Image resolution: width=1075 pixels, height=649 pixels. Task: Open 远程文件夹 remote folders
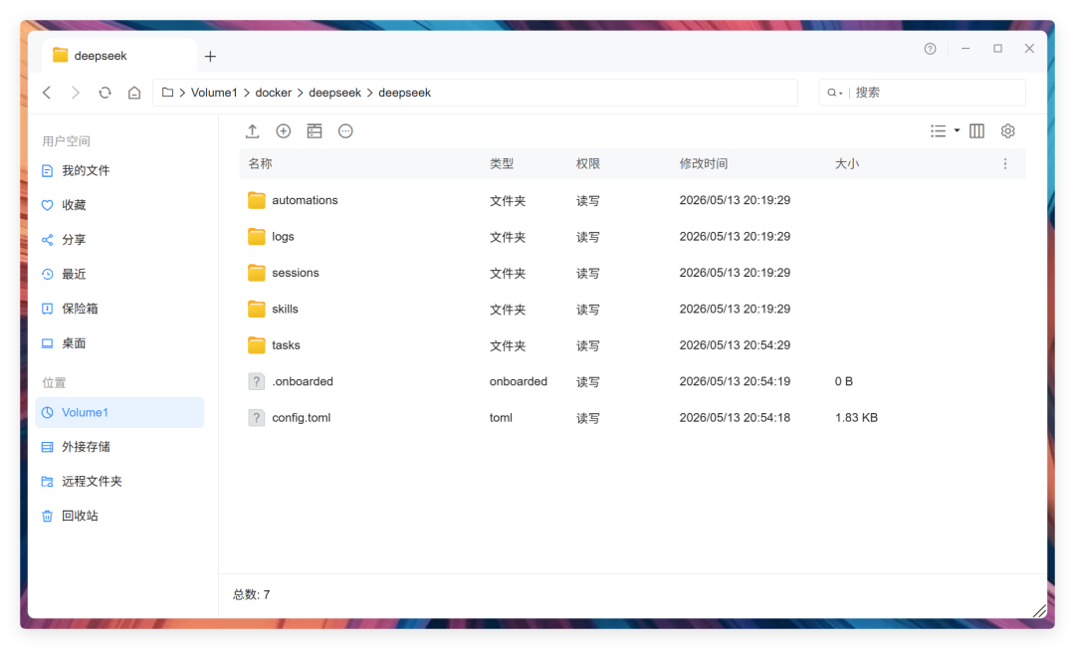tap(119, 481)
